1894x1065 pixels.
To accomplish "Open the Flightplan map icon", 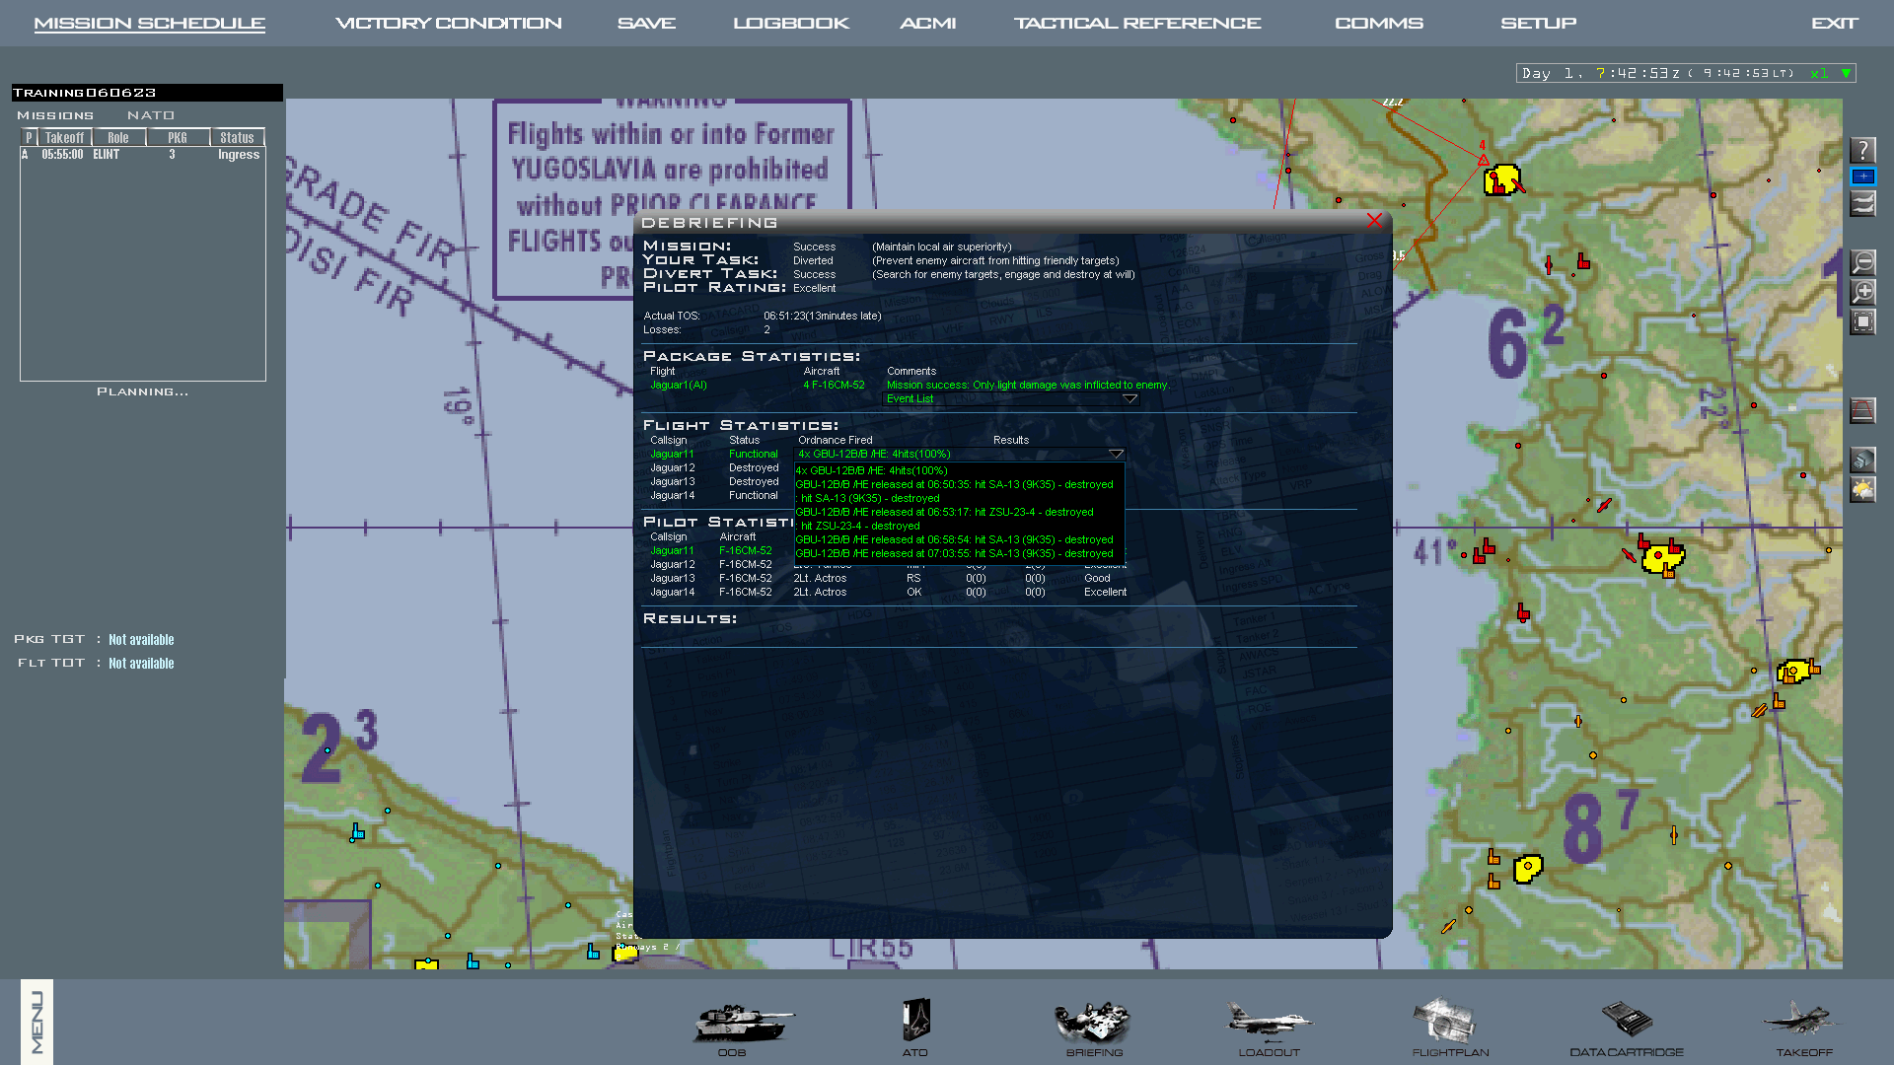I will point(1444,1022).
